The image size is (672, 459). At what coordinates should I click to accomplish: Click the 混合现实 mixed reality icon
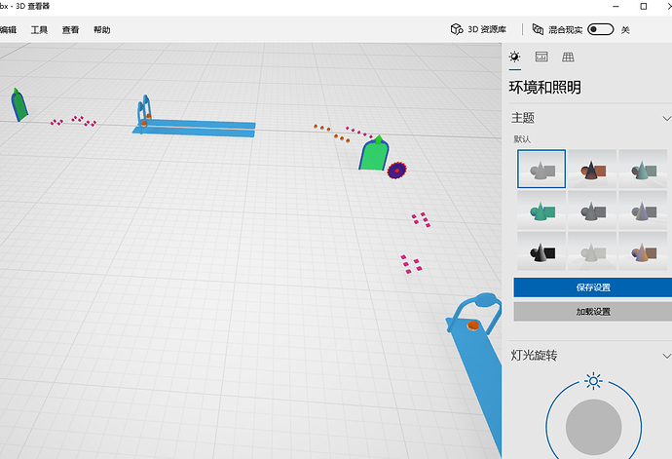pos(538,29)
